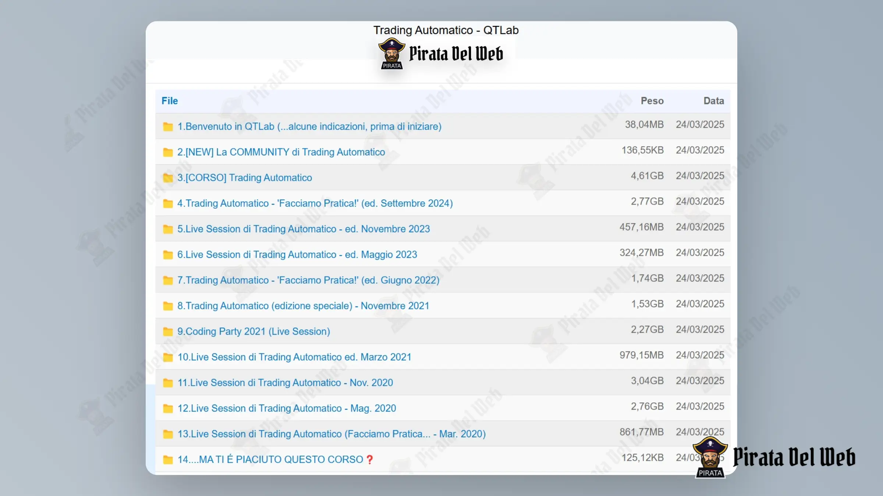Click size value '2,27GB'
The width and height of the screenshot is (883, 496).
tap(647, 330)
